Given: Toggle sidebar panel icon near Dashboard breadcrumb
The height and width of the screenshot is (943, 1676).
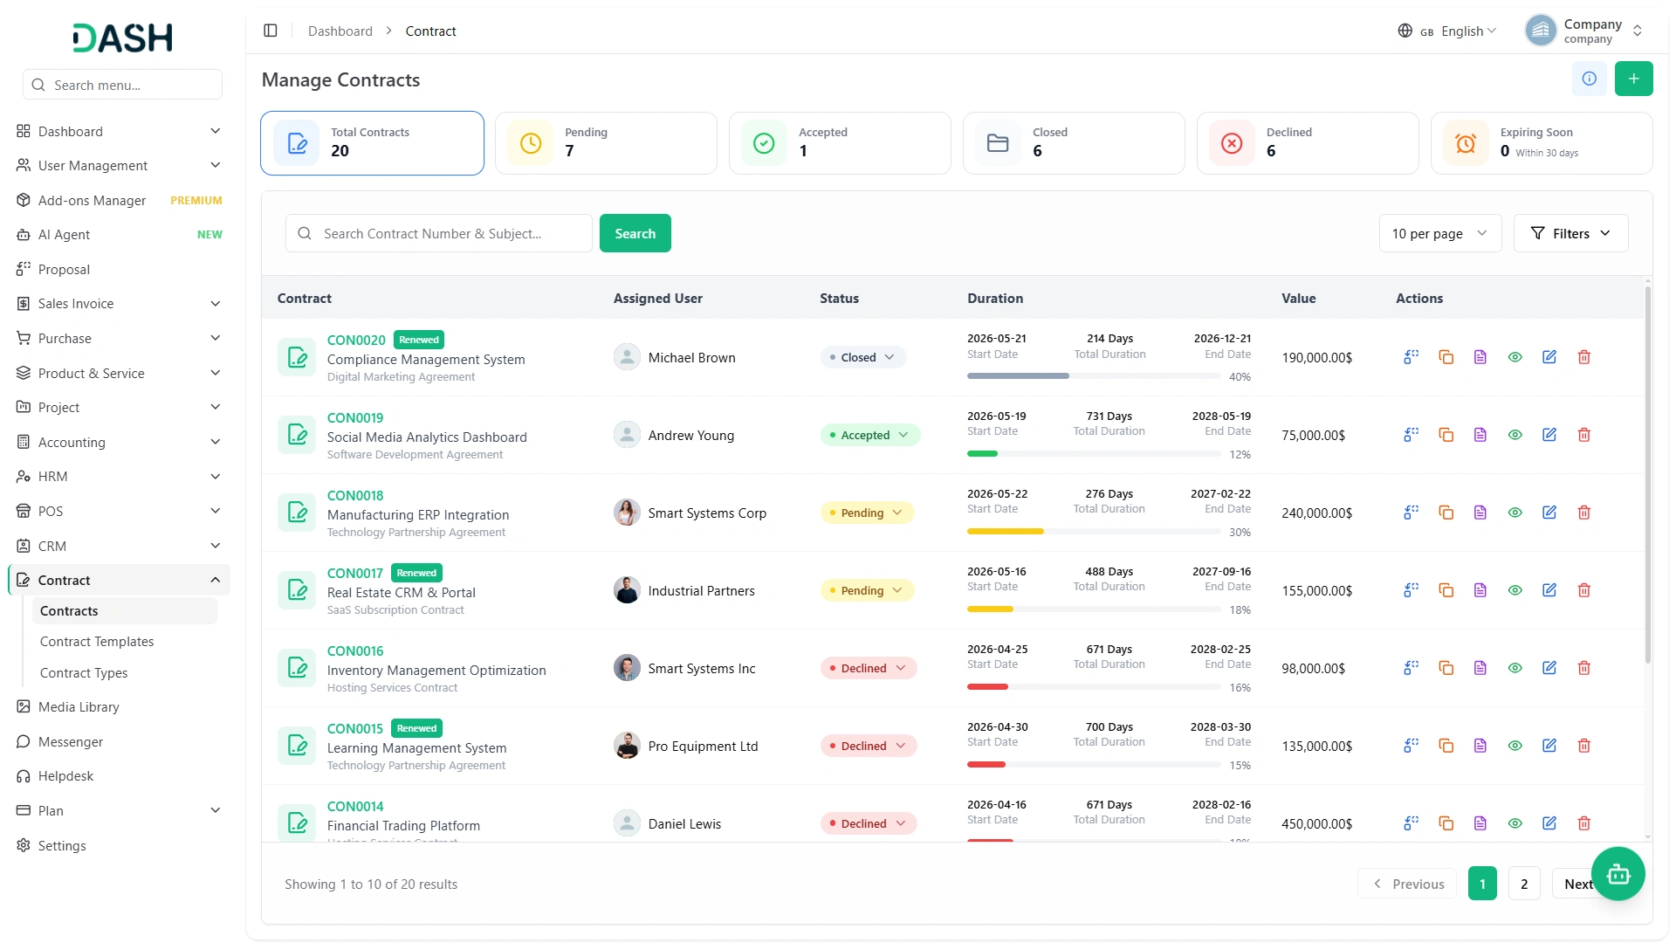Looking at the screenshot, I should tap(271, 31).
